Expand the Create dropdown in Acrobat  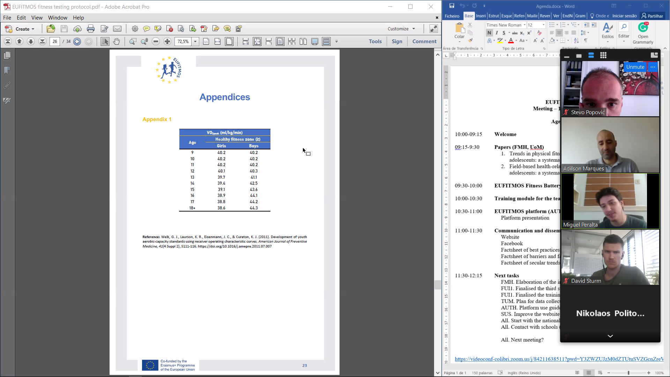(33, 29)
